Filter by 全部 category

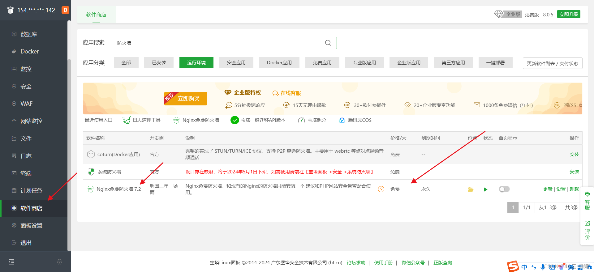126,62
